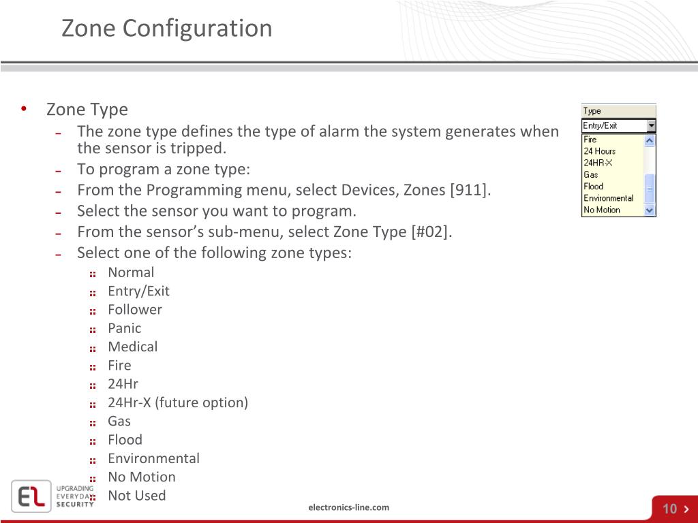The width and height of the screenshot is (698, 523).
Task: Select 24HR-X in the Type dropdown list
Action: pos(597,163)
